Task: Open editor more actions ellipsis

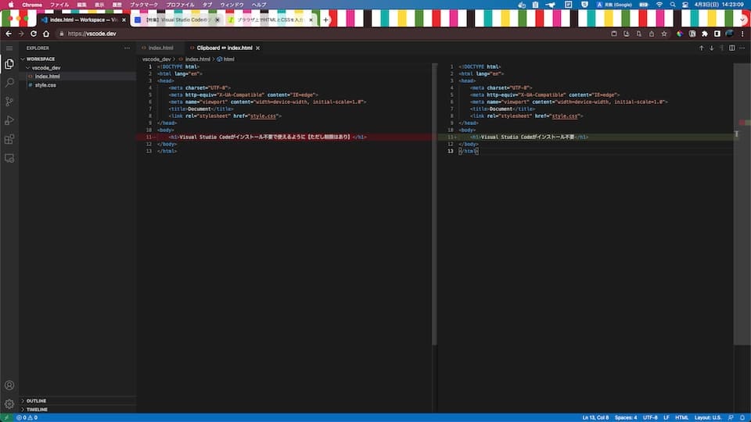Action: 742,48
